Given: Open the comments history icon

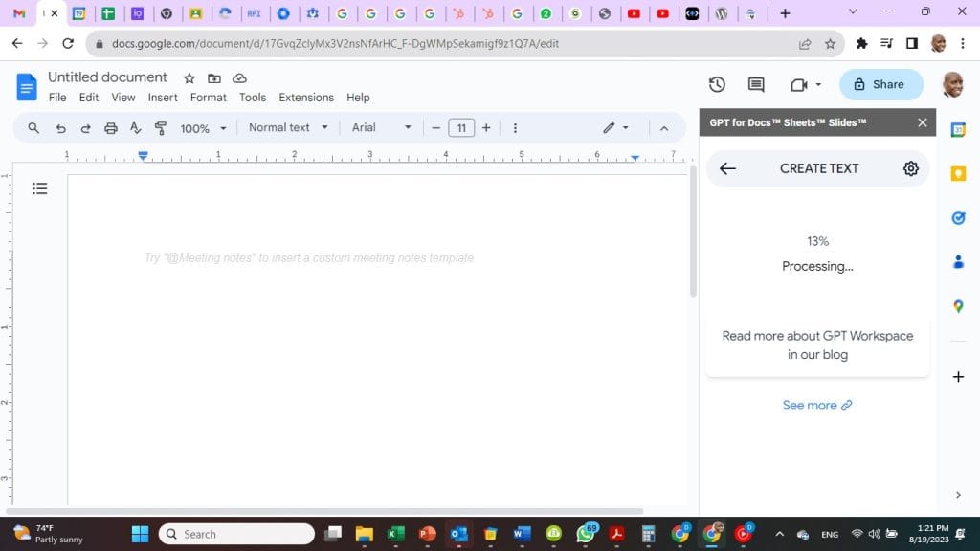Looking at the screenshot, I should 756,84.
